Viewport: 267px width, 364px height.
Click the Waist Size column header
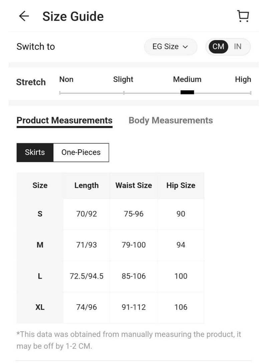133,185
